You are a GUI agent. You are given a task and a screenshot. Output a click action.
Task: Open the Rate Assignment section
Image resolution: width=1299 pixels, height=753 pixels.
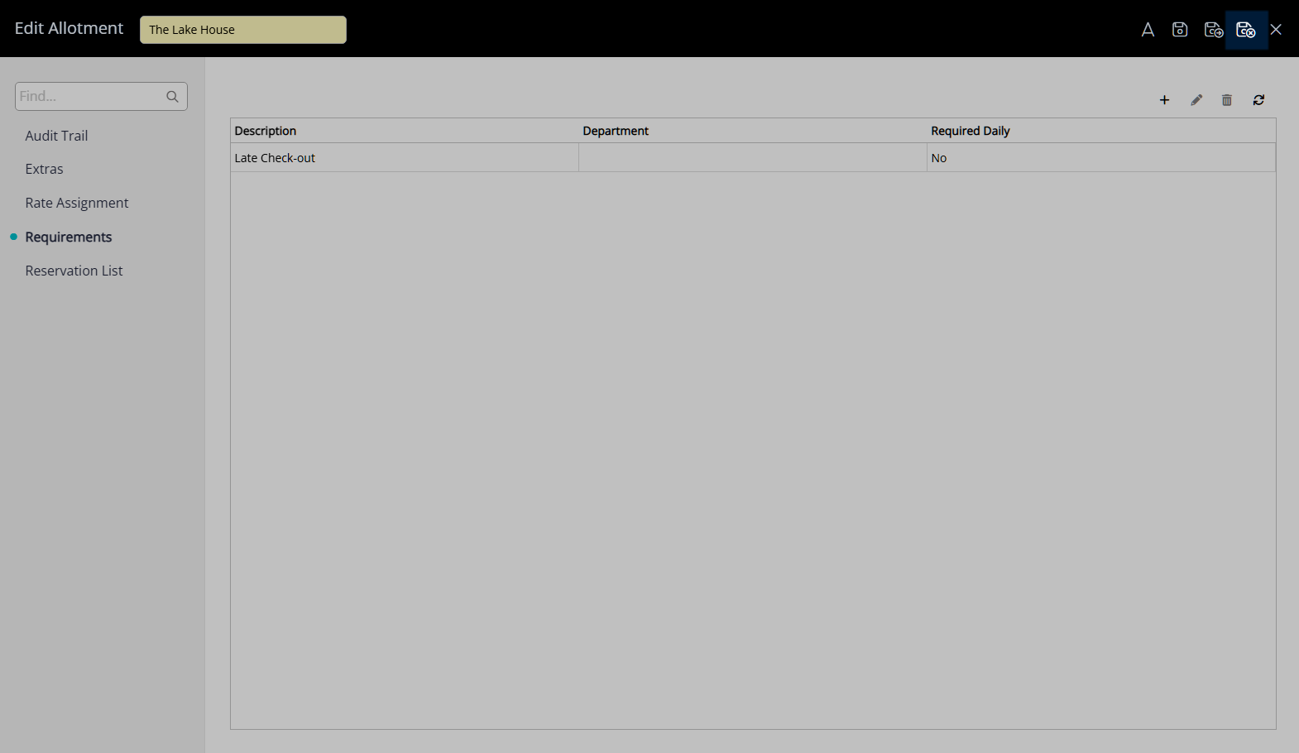pyautogui.click(x=77, y=203)
